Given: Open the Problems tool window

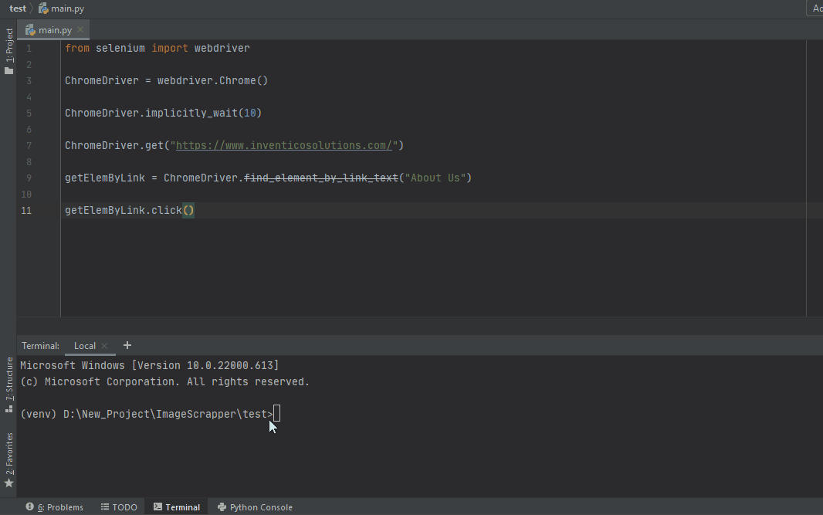Looking at the screenshot, I should 55,507.
